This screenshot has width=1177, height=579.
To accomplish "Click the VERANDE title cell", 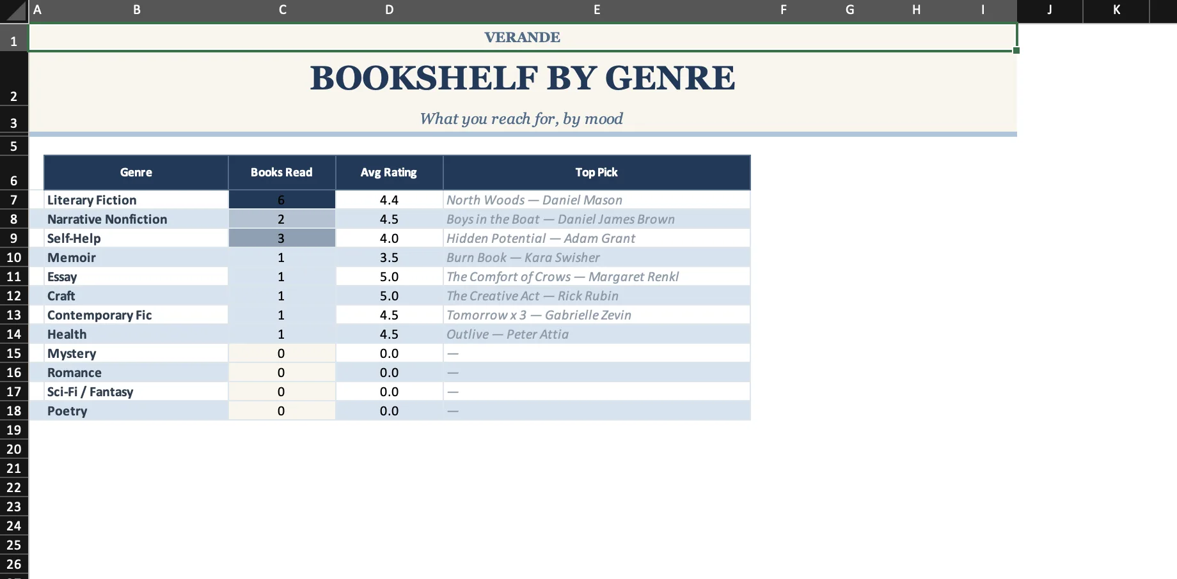I will [x=523, y=37].
